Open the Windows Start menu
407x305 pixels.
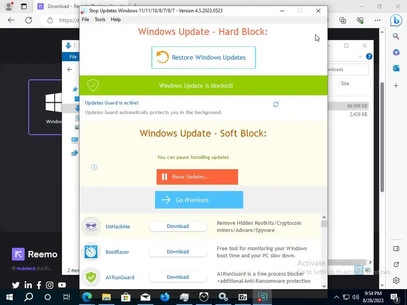pos(10,297)
